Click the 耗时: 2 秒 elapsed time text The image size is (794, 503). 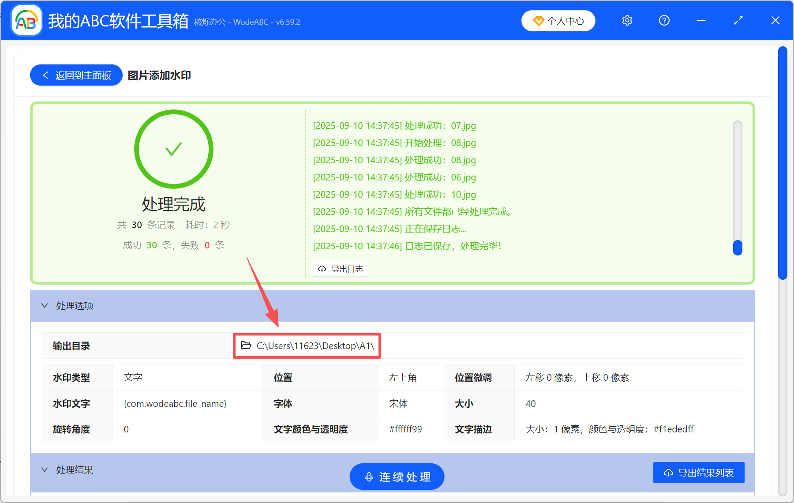(208, 225)
